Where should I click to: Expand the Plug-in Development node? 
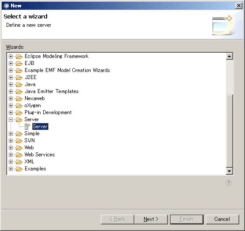[x=11, y=112]
